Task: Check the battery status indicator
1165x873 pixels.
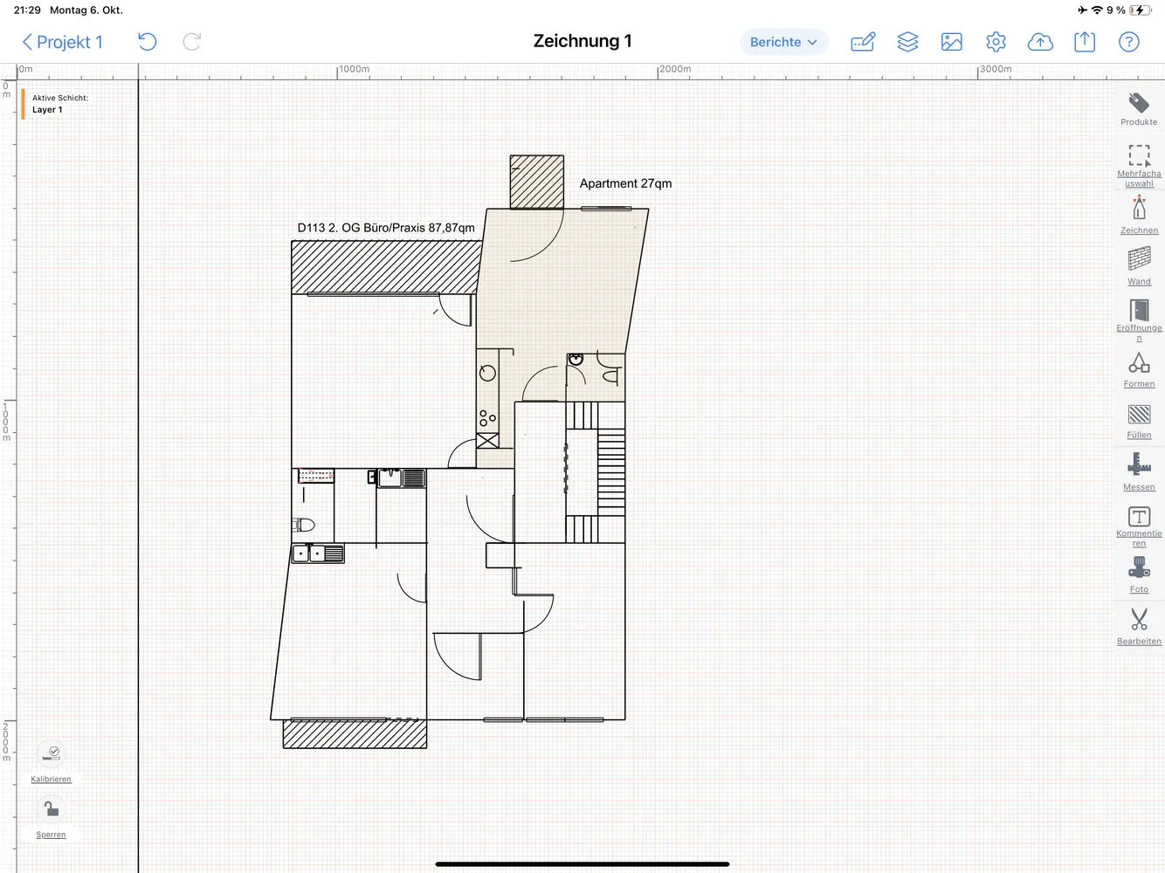Action: 1140,10
